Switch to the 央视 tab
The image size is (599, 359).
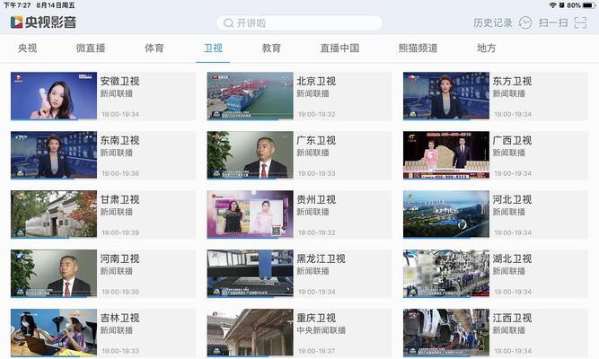tap(28, 48)
